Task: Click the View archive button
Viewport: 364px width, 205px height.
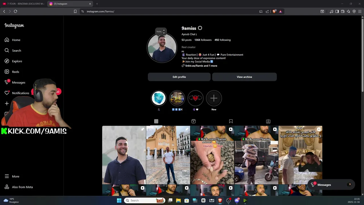Action: pyautogui.click(x=244, y=77)
